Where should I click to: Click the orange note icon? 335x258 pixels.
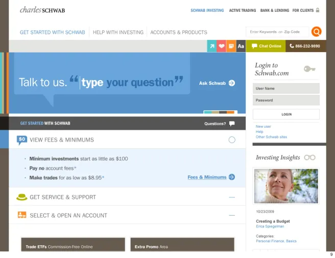pyautogui.click(x=231, y=46)
